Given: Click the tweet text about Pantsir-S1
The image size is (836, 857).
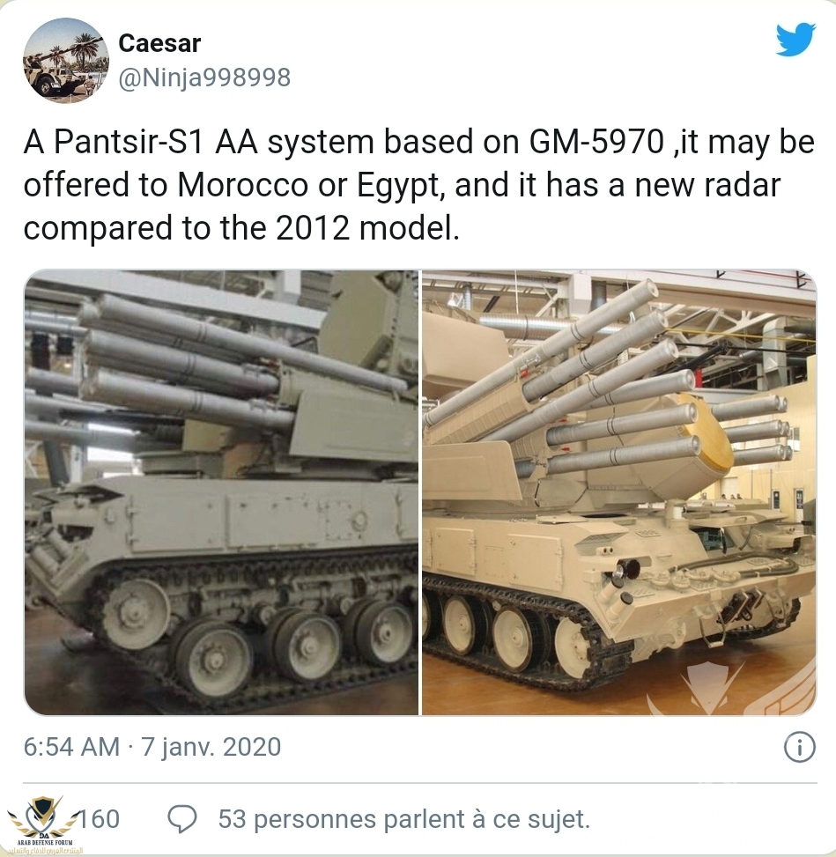Looking at the screenshot, I should [418, 185].
